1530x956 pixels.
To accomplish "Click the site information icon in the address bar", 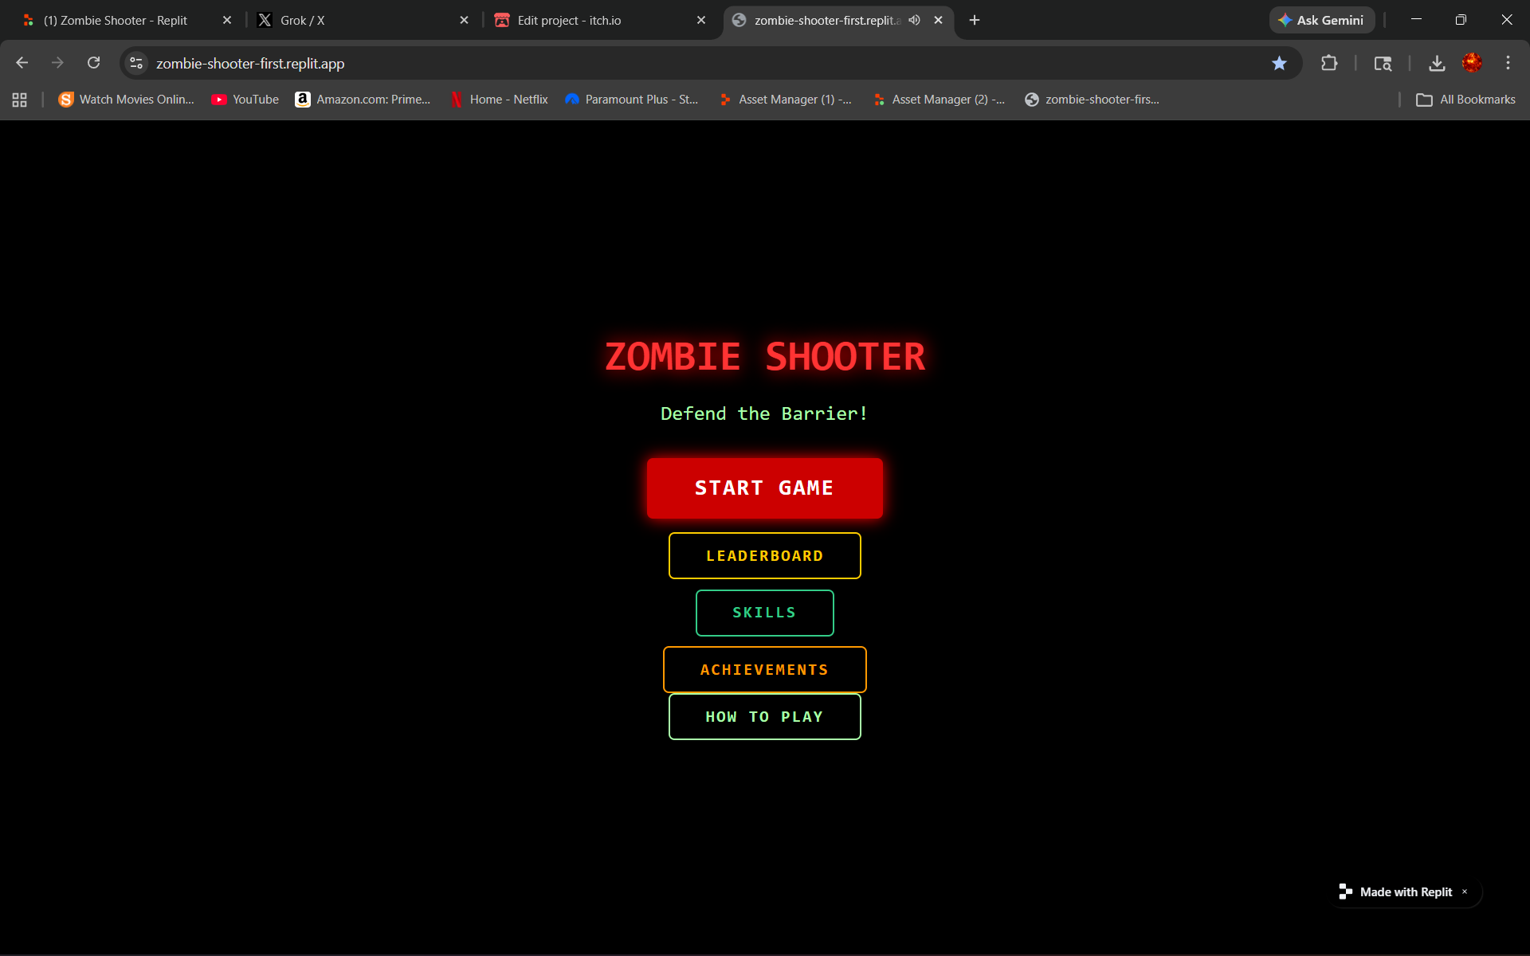I will pos(136,63).
